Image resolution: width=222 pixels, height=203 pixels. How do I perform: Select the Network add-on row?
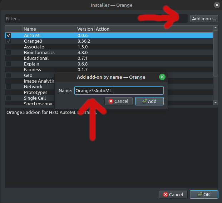(x=30, y=87)
